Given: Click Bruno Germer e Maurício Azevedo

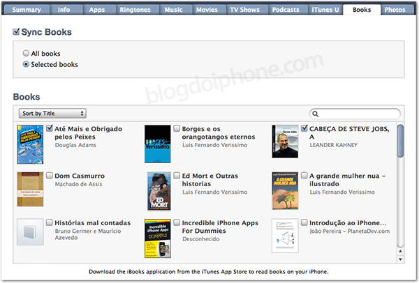Looking at the screenshot, I should tap(88, 234).
